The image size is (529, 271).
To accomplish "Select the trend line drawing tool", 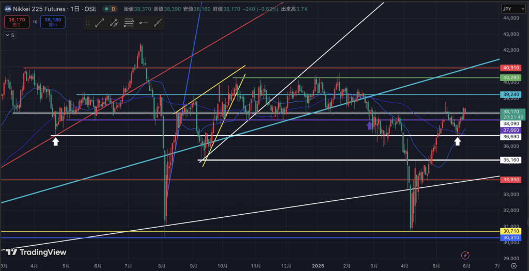I will [x=100, y=23].
